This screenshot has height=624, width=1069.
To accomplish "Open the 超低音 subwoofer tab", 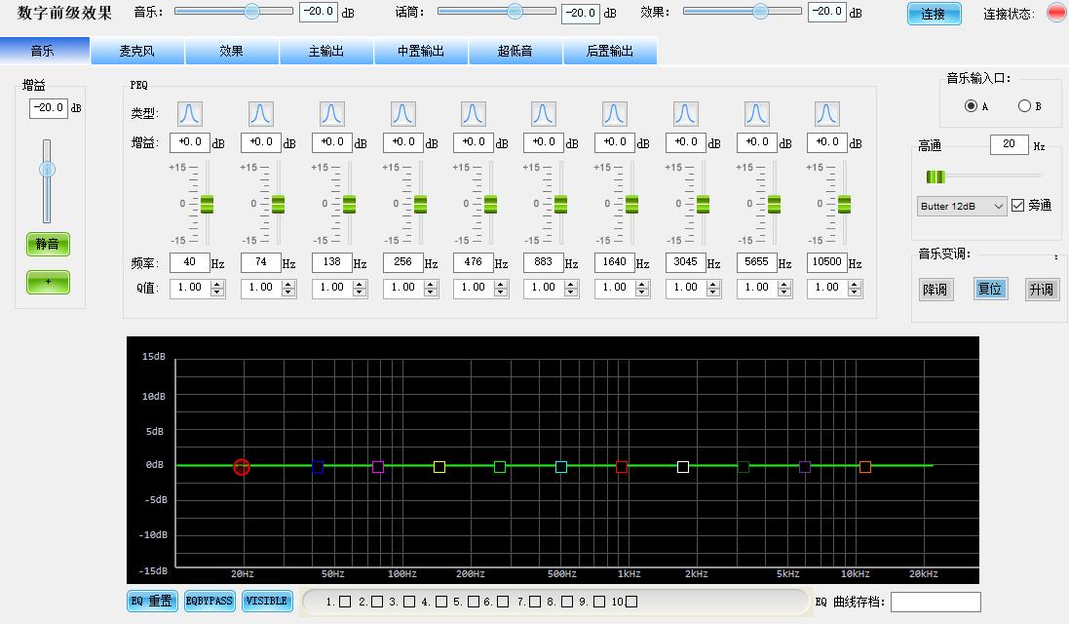I will tap(515, 52).
